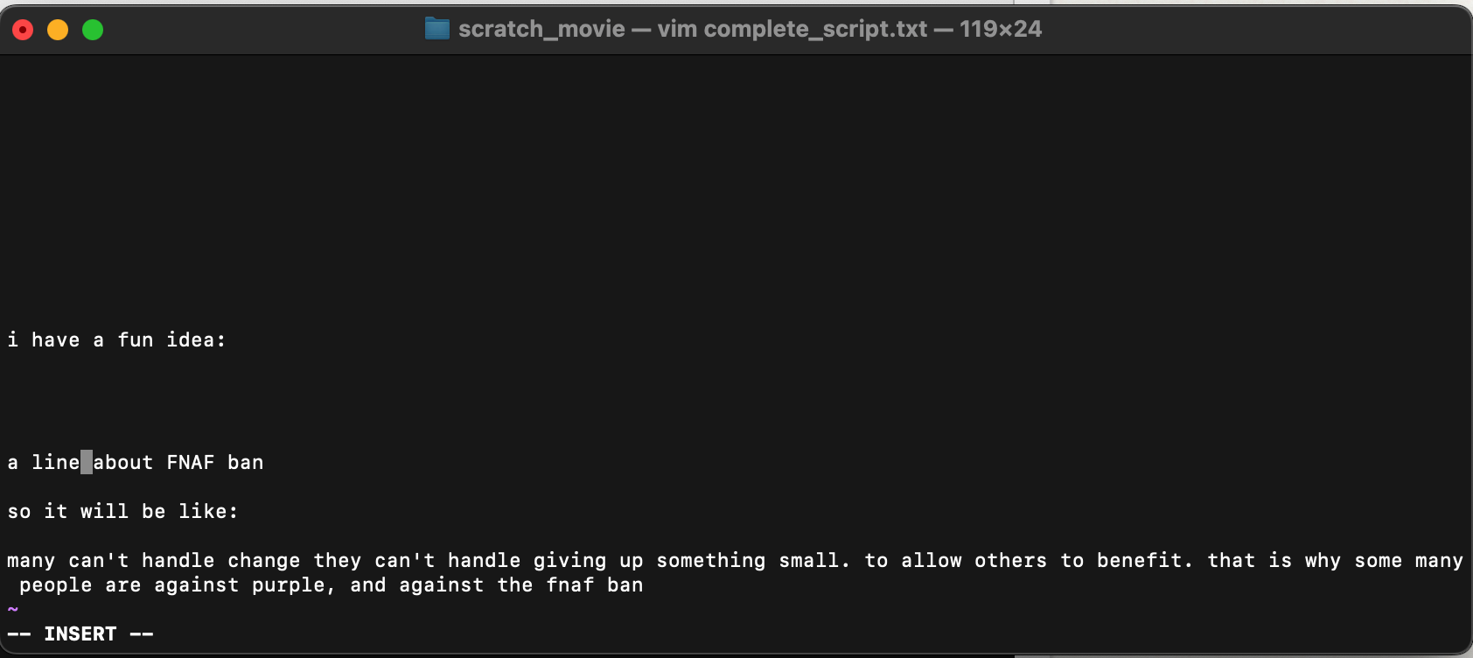1473x658 pixels.
Task: Zoom the window using the green button
Action: click(93, 30)
